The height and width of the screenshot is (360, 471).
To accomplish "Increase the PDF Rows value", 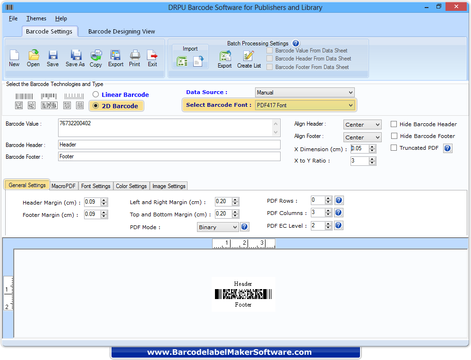I will (x=328, y=198).
